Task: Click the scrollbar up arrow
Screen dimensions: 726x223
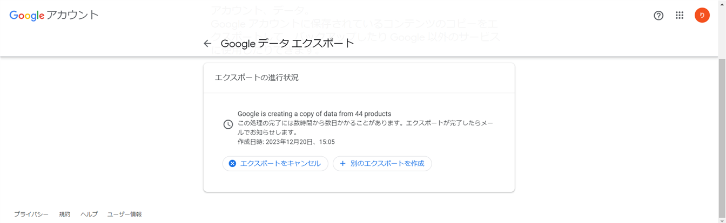Action: 722,4
